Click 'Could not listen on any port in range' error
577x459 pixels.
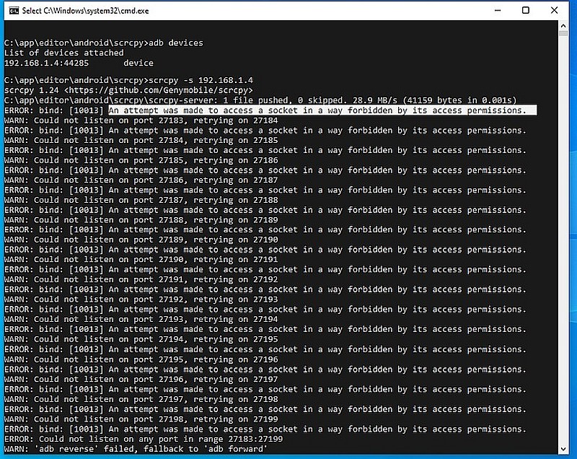pyautogui.click(x=144, y=439)
